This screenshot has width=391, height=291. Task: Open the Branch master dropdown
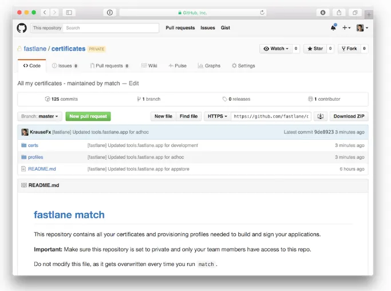coord(40,116)
